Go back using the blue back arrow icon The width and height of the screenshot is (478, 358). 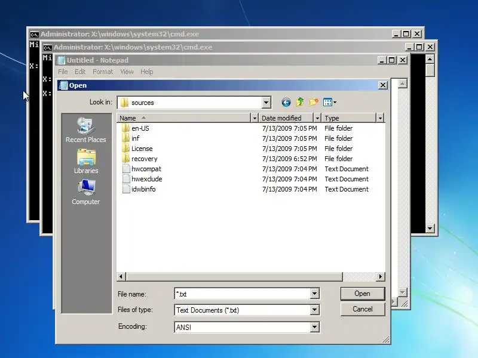[x=286, y=102]
